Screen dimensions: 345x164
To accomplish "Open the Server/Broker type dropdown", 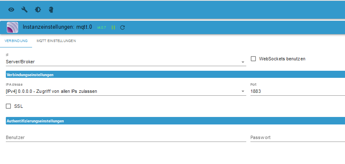I will coord(126,62).
